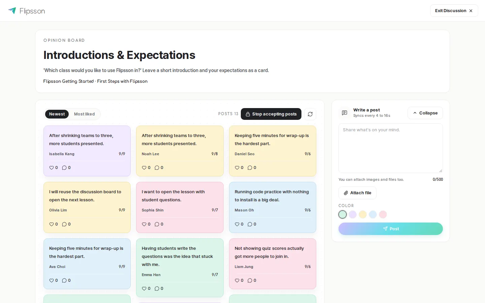This screenshot has height=303, width=485.
Task: Select the yellow color swatch
Action: pos(363,214)
